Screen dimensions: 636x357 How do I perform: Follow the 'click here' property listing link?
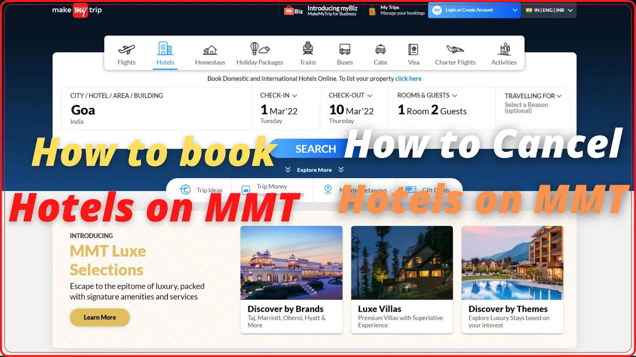coord(408,78)
